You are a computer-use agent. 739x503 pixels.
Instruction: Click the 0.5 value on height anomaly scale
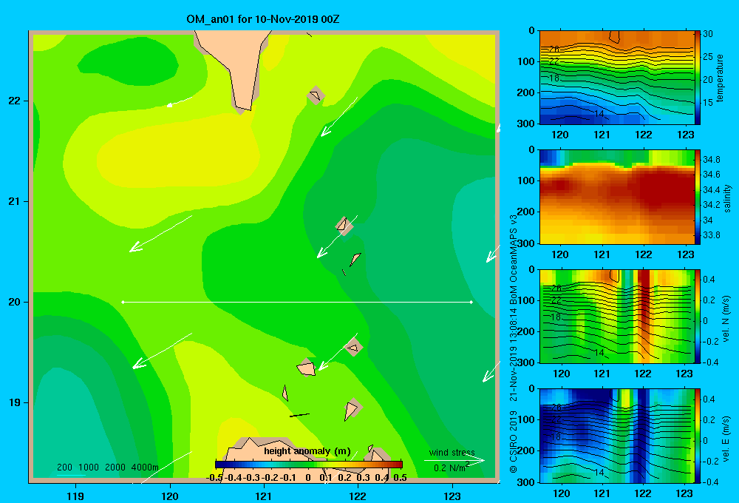point(400,478)
